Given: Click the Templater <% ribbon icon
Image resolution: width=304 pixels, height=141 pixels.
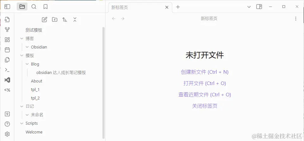Looking at the screenshot, I should click(7, 90).
